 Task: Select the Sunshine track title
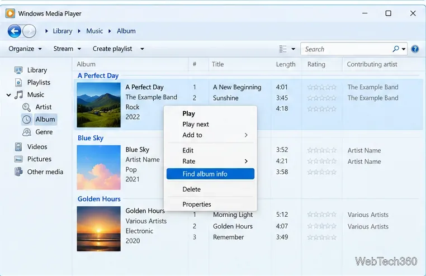pos(225,98)
